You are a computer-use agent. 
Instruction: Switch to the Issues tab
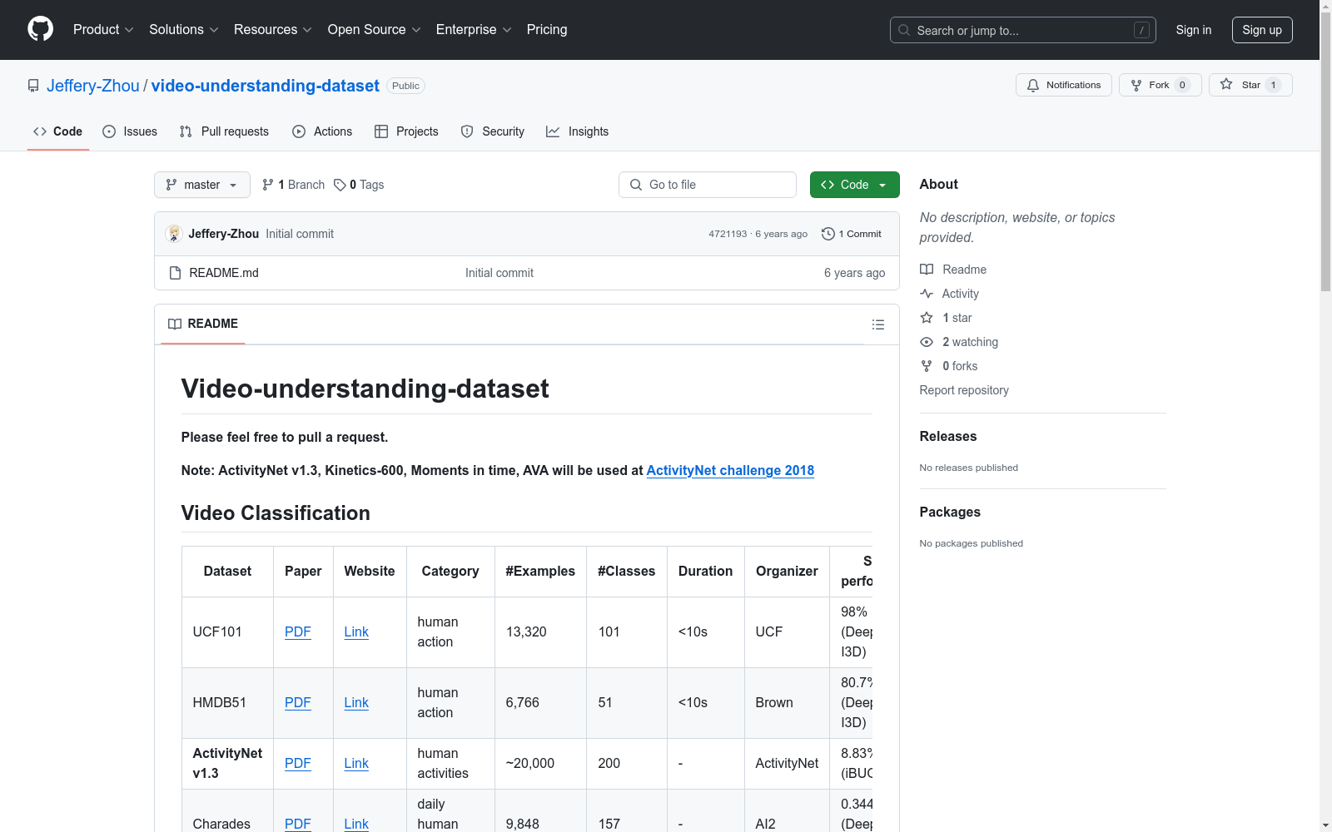coord(130,131)
